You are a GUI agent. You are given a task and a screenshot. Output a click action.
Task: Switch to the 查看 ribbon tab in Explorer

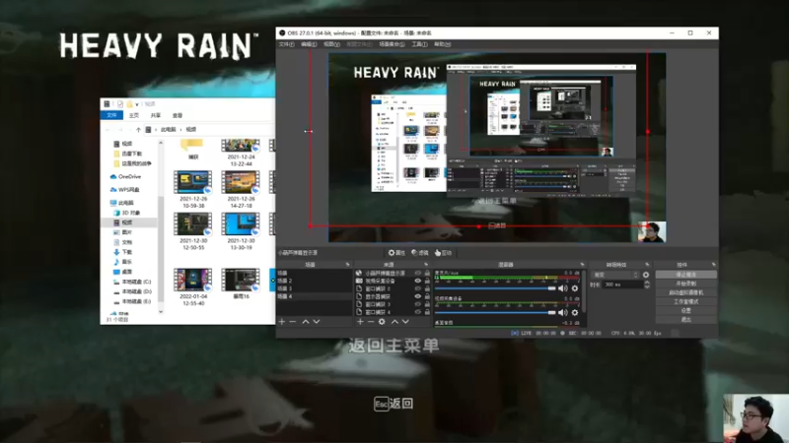point(178,115)
